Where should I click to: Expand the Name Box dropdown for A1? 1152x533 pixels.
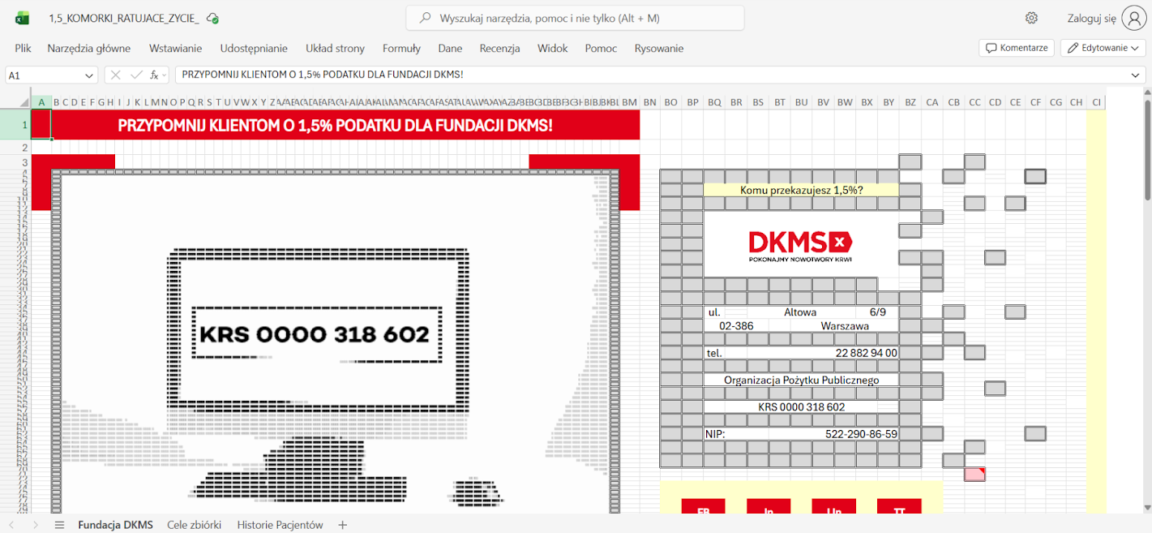(89, 75)
